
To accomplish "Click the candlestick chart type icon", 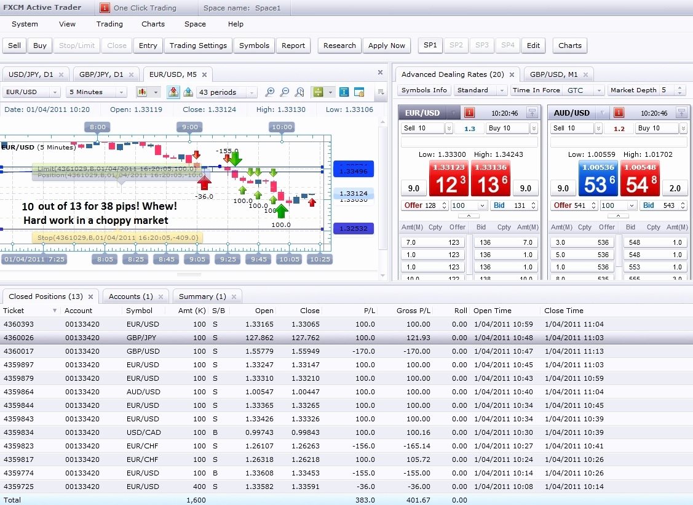I will (x=143, y=92).
